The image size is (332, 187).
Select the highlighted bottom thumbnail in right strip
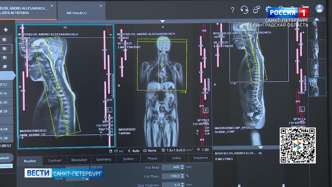click(x=317, y=87)
